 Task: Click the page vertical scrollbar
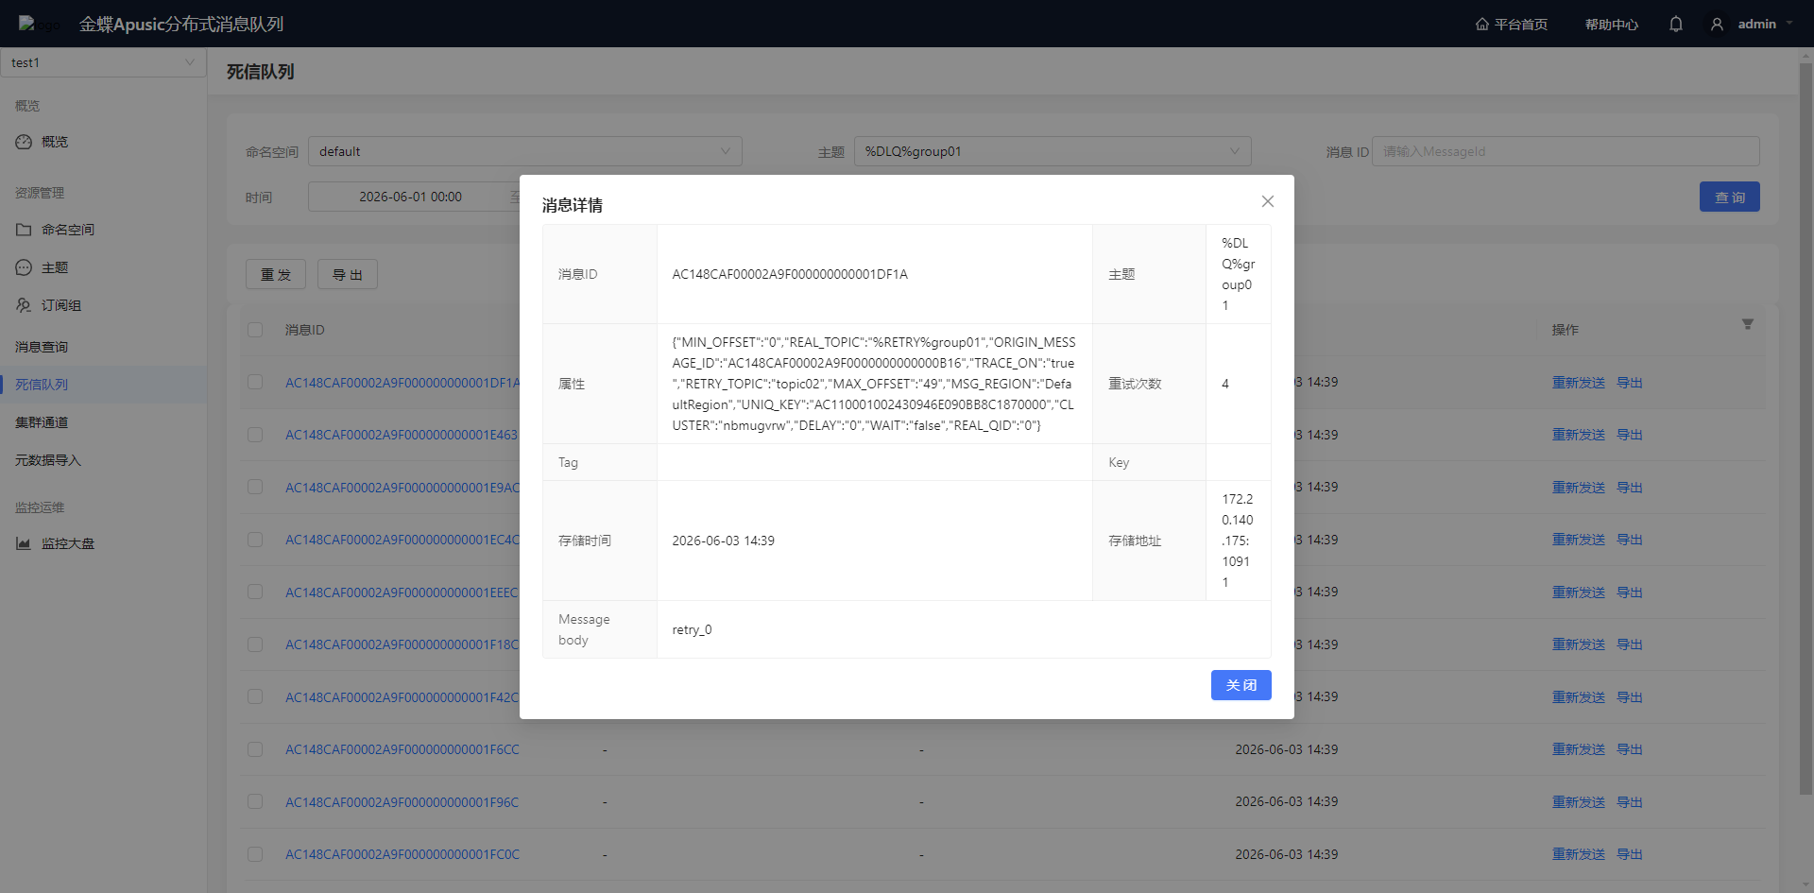tap(1805, 430)
